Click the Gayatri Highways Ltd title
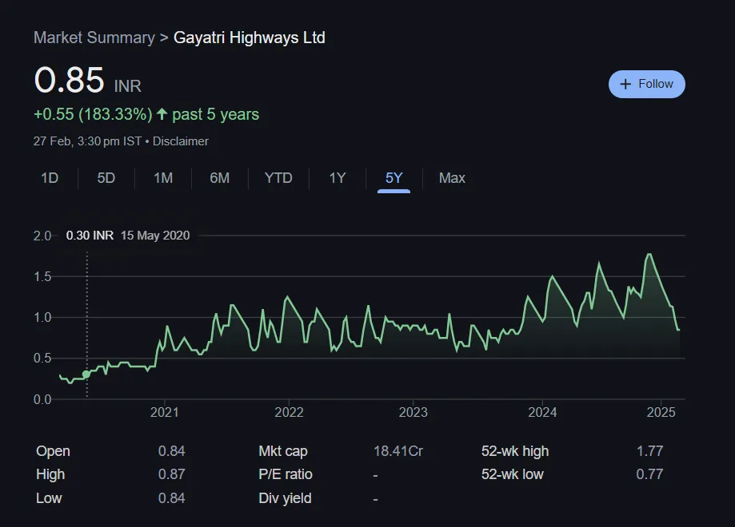Image resolution: width=735 pixels, height=527 pixels. point(250,38)
